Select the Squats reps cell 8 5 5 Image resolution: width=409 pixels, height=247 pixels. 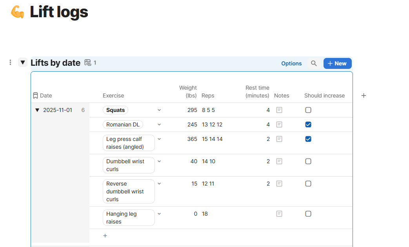tap(208, 110)
